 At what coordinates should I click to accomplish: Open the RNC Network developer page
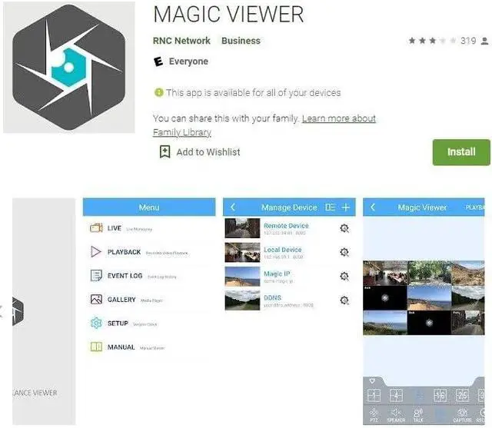click(x=181, y=41)
